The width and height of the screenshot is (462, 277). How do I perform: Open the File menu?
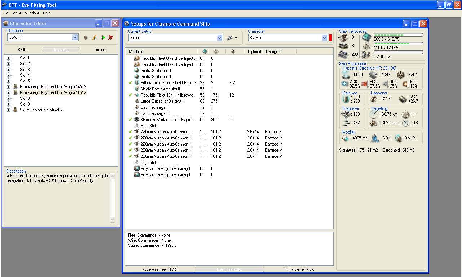[x=5, y=13]
